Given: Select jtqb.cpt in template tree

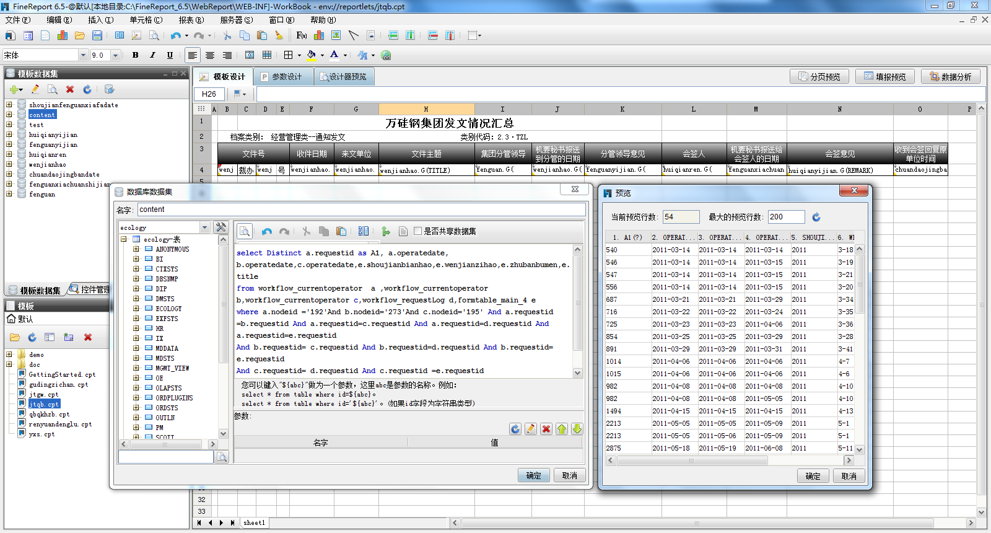Looking at the screenshot, I should (44, 404).
